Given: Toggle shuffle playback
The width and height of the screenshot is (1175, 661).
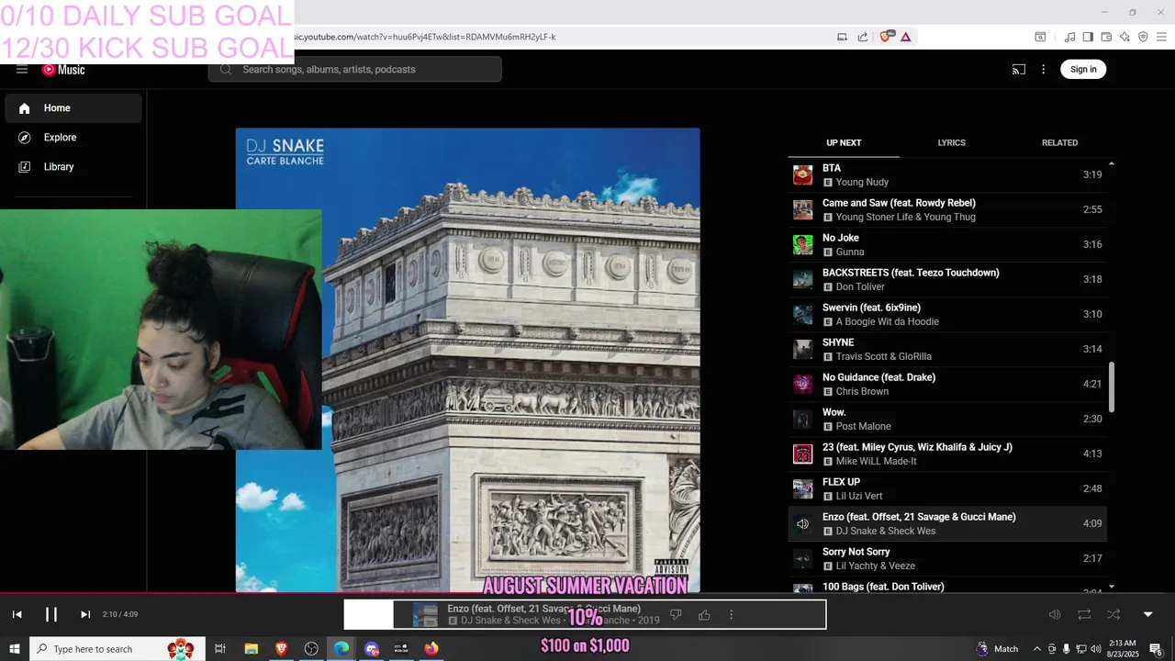Looking at the screenshot, I should [1113, 615].
